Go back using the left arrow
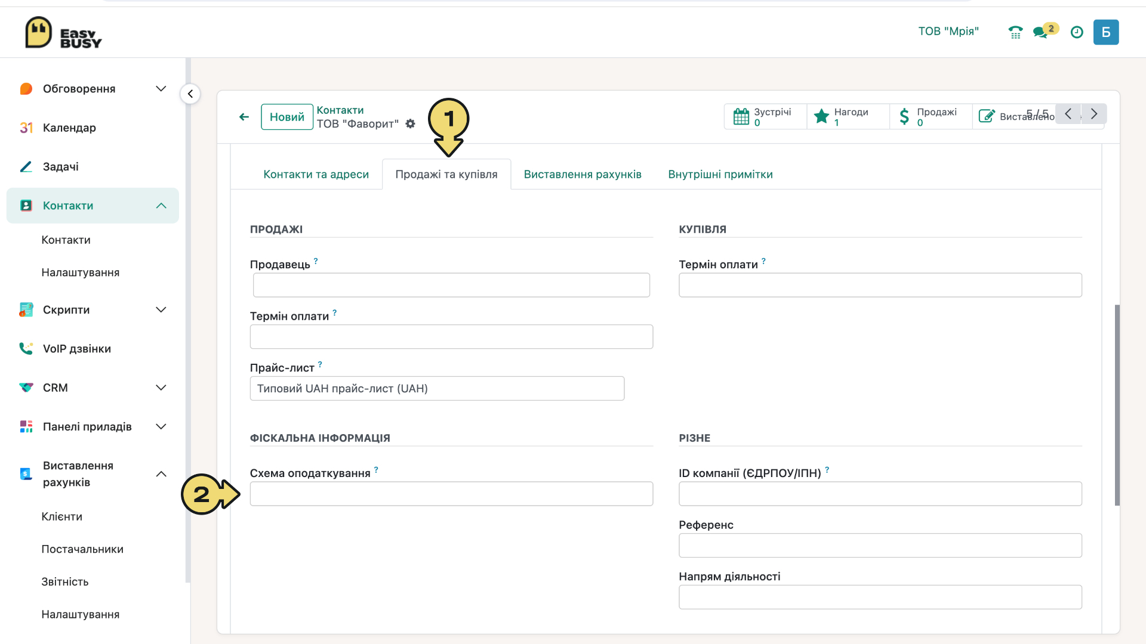This screenshot has width=1146, height=644. point(244,117)
